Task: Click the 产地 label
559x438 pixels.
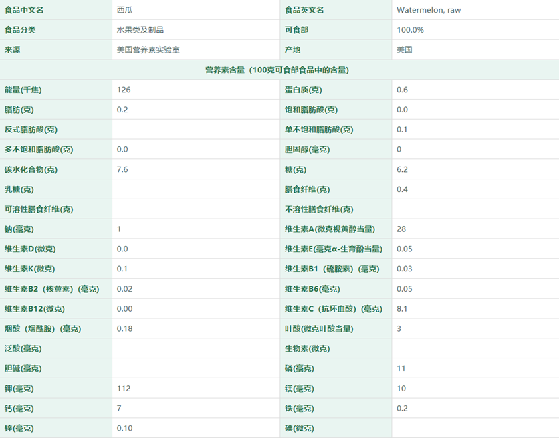Action: tap(292, 50)
